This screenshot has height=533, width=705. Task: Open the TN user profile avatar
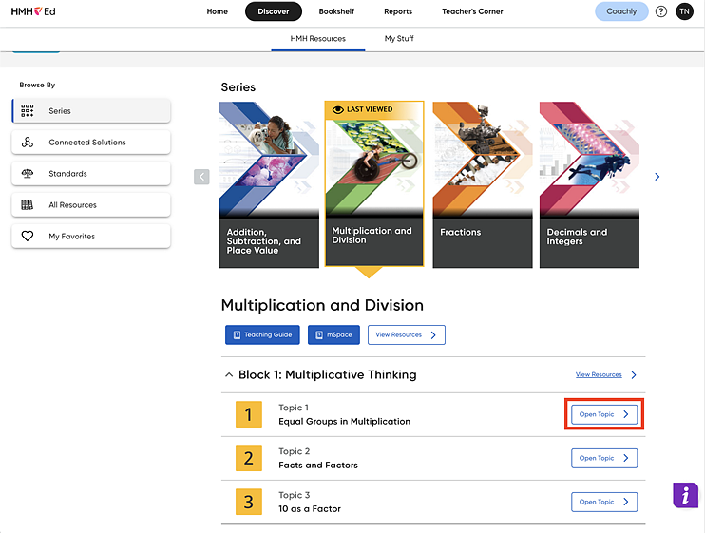click(684, 11)
